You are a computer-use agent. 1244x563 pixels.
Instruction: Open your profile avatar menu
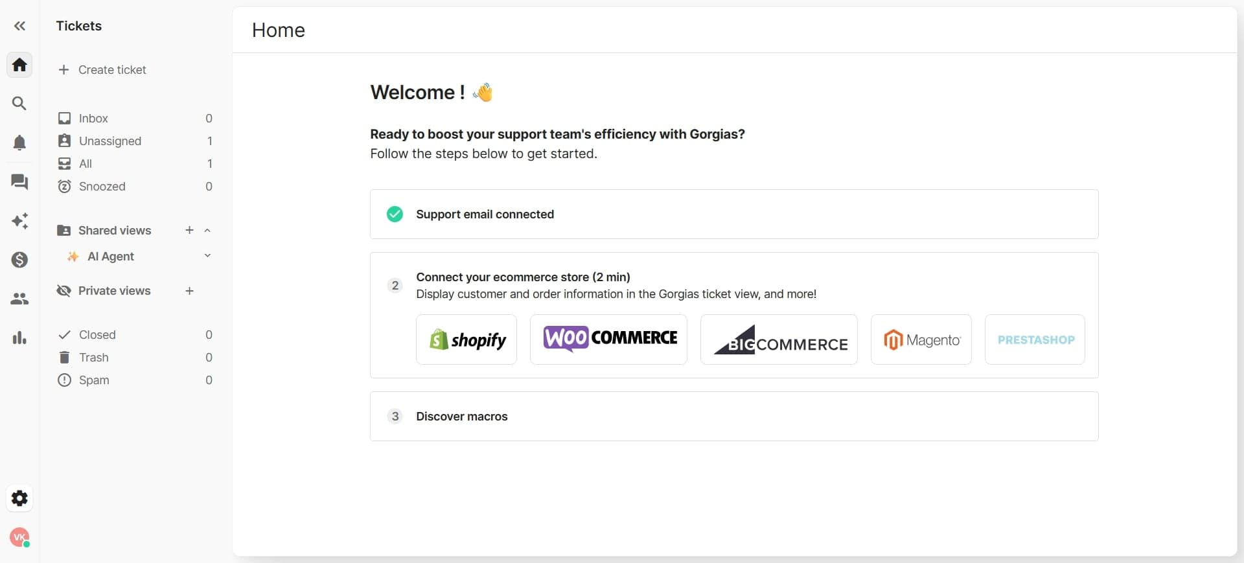(x=19, y=537)
